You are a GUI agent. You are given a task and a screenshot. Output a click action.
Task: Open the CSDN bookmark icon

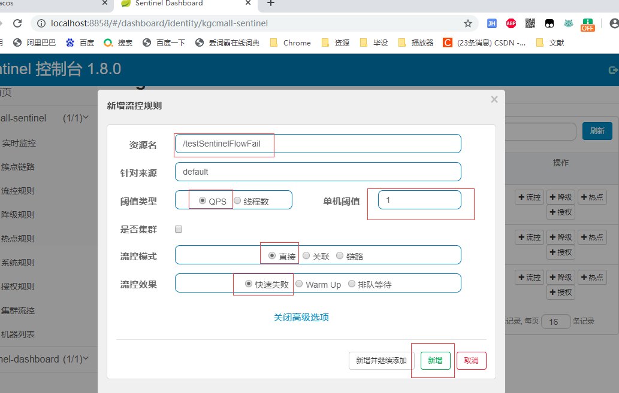[x=448, y=42]
